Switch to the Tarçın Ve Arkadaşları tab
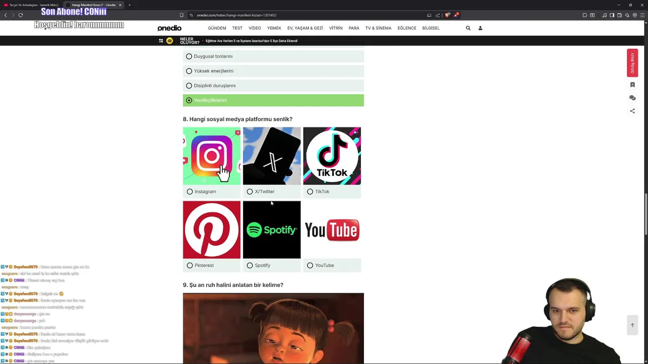The height and width of the screenshot is (364, 648). [31, 5]
